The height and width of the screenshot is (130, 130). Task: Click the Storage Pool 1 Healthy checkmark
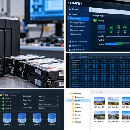coord(95,20)
